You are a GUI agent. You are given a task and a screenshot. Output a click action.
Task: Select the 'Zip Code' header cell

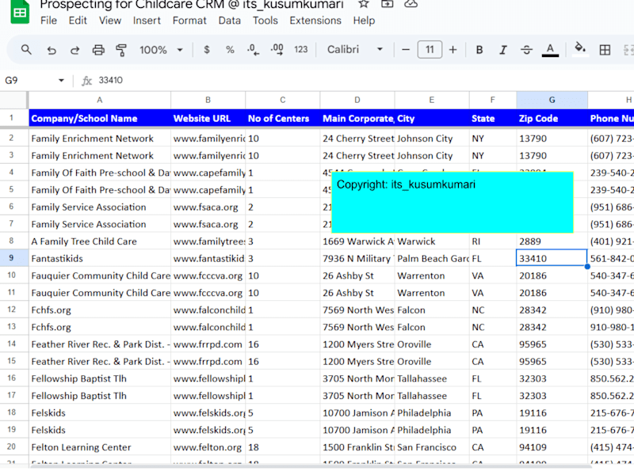[552, 118]
